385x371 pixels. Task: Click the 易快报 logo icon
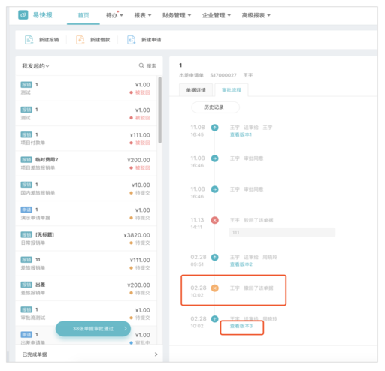coord(23,15)
